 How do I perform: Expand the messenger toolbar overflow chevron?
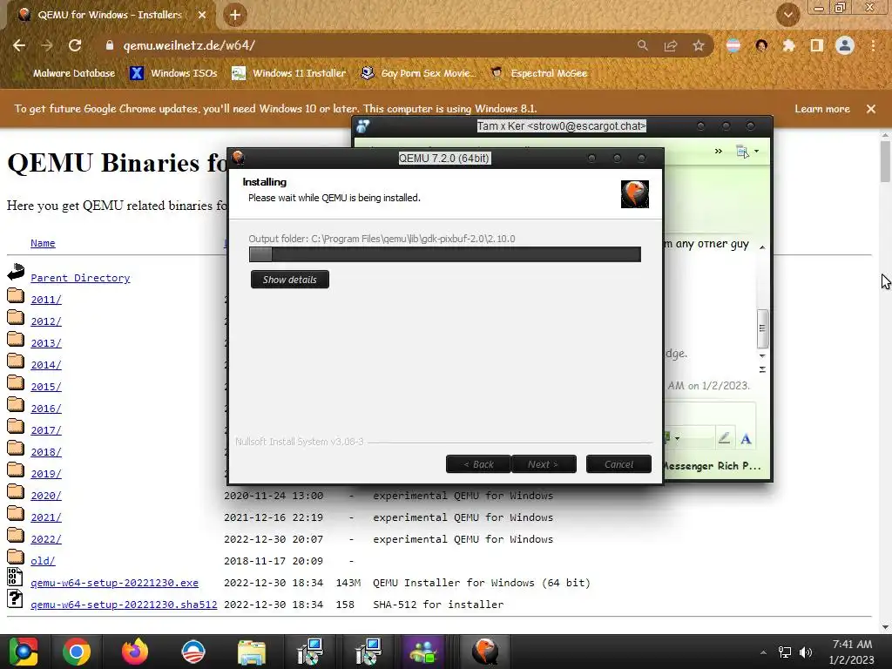[x=719, y=151]
